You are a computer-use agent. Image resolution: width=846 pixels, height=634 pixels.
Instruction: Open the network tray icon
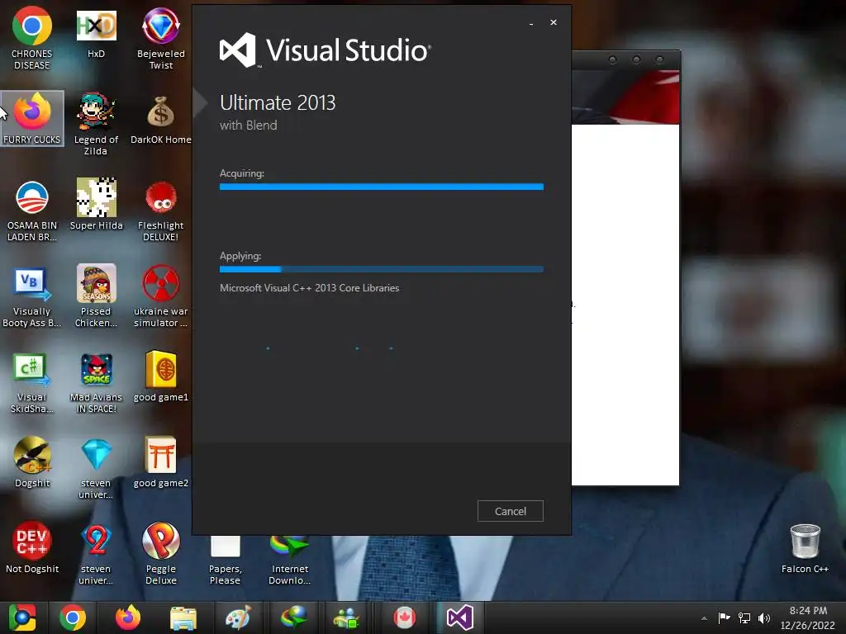[744, 617]
